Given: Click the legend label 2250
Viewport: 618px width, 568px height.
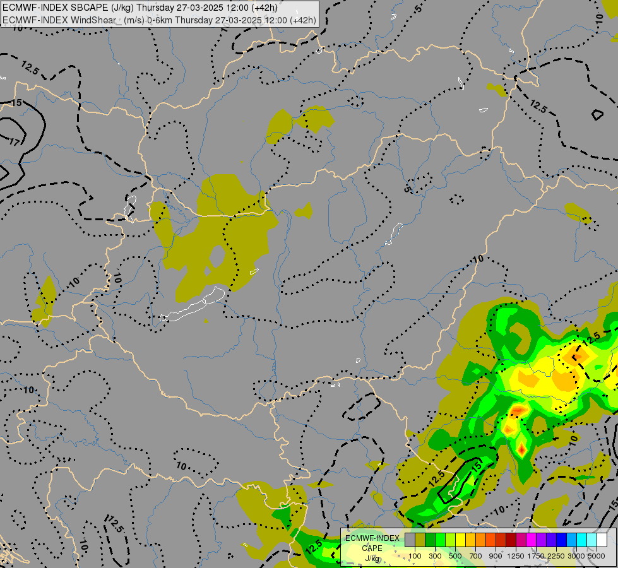Looking at the screenshot, I should (x=556, y=556).
